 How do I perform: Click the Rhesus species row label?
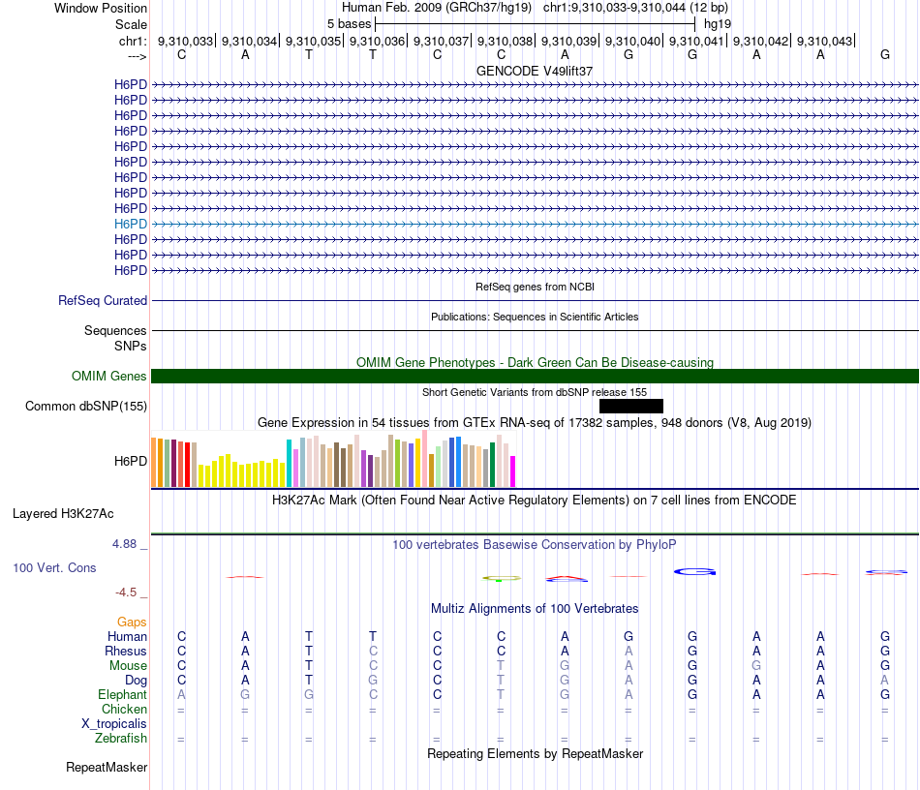pos(126,651)
